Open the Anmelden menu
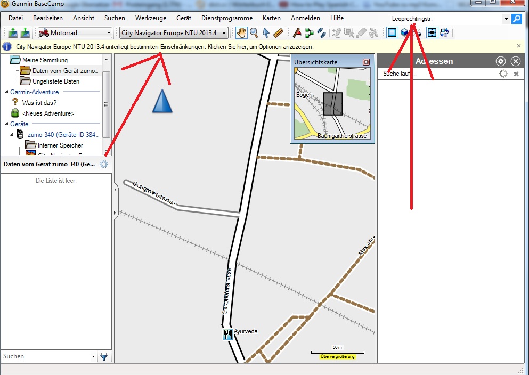529x375 pixels. 305,18
